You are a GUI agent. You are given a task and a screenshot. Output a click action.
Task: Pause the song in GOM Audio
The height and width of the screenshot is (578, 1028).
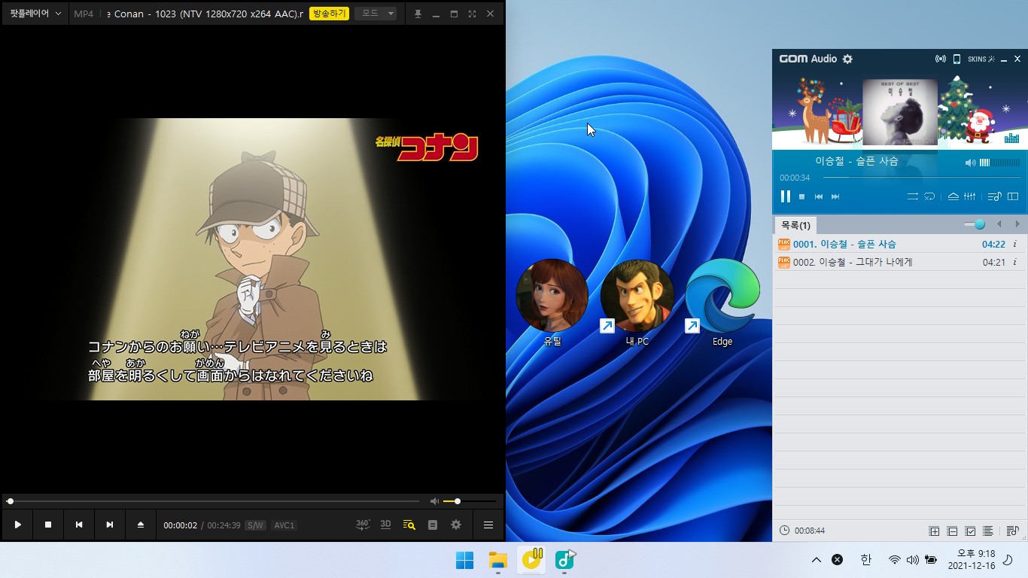(785, 196)
